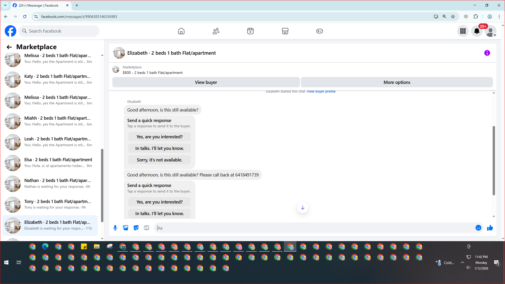Open the Facebook apps grid menu
Screen dimensions: 505x284
coord(463,31)
